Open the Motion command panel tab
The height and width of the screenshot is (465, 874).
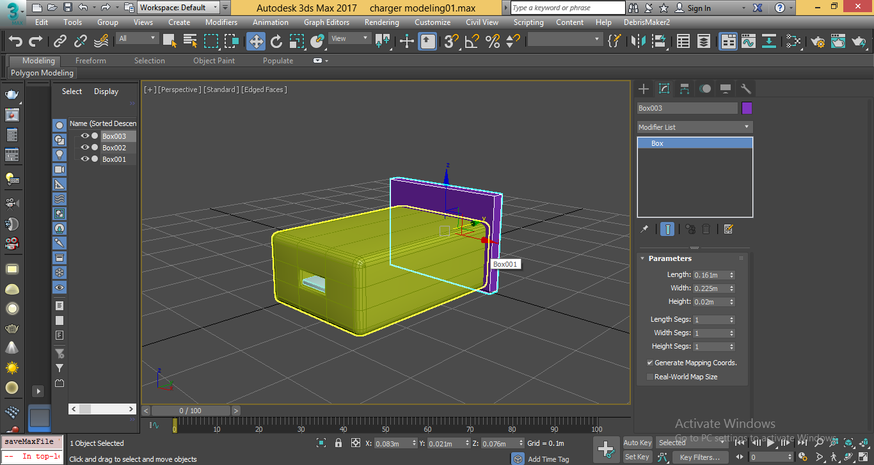tap(705, 89)
